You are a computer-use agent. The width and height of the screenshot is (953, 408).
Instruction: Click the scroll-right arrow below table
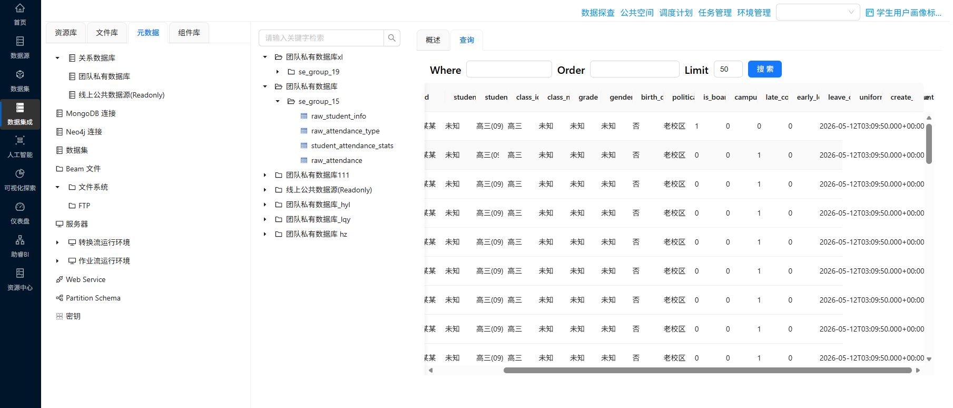coord(918,370)
